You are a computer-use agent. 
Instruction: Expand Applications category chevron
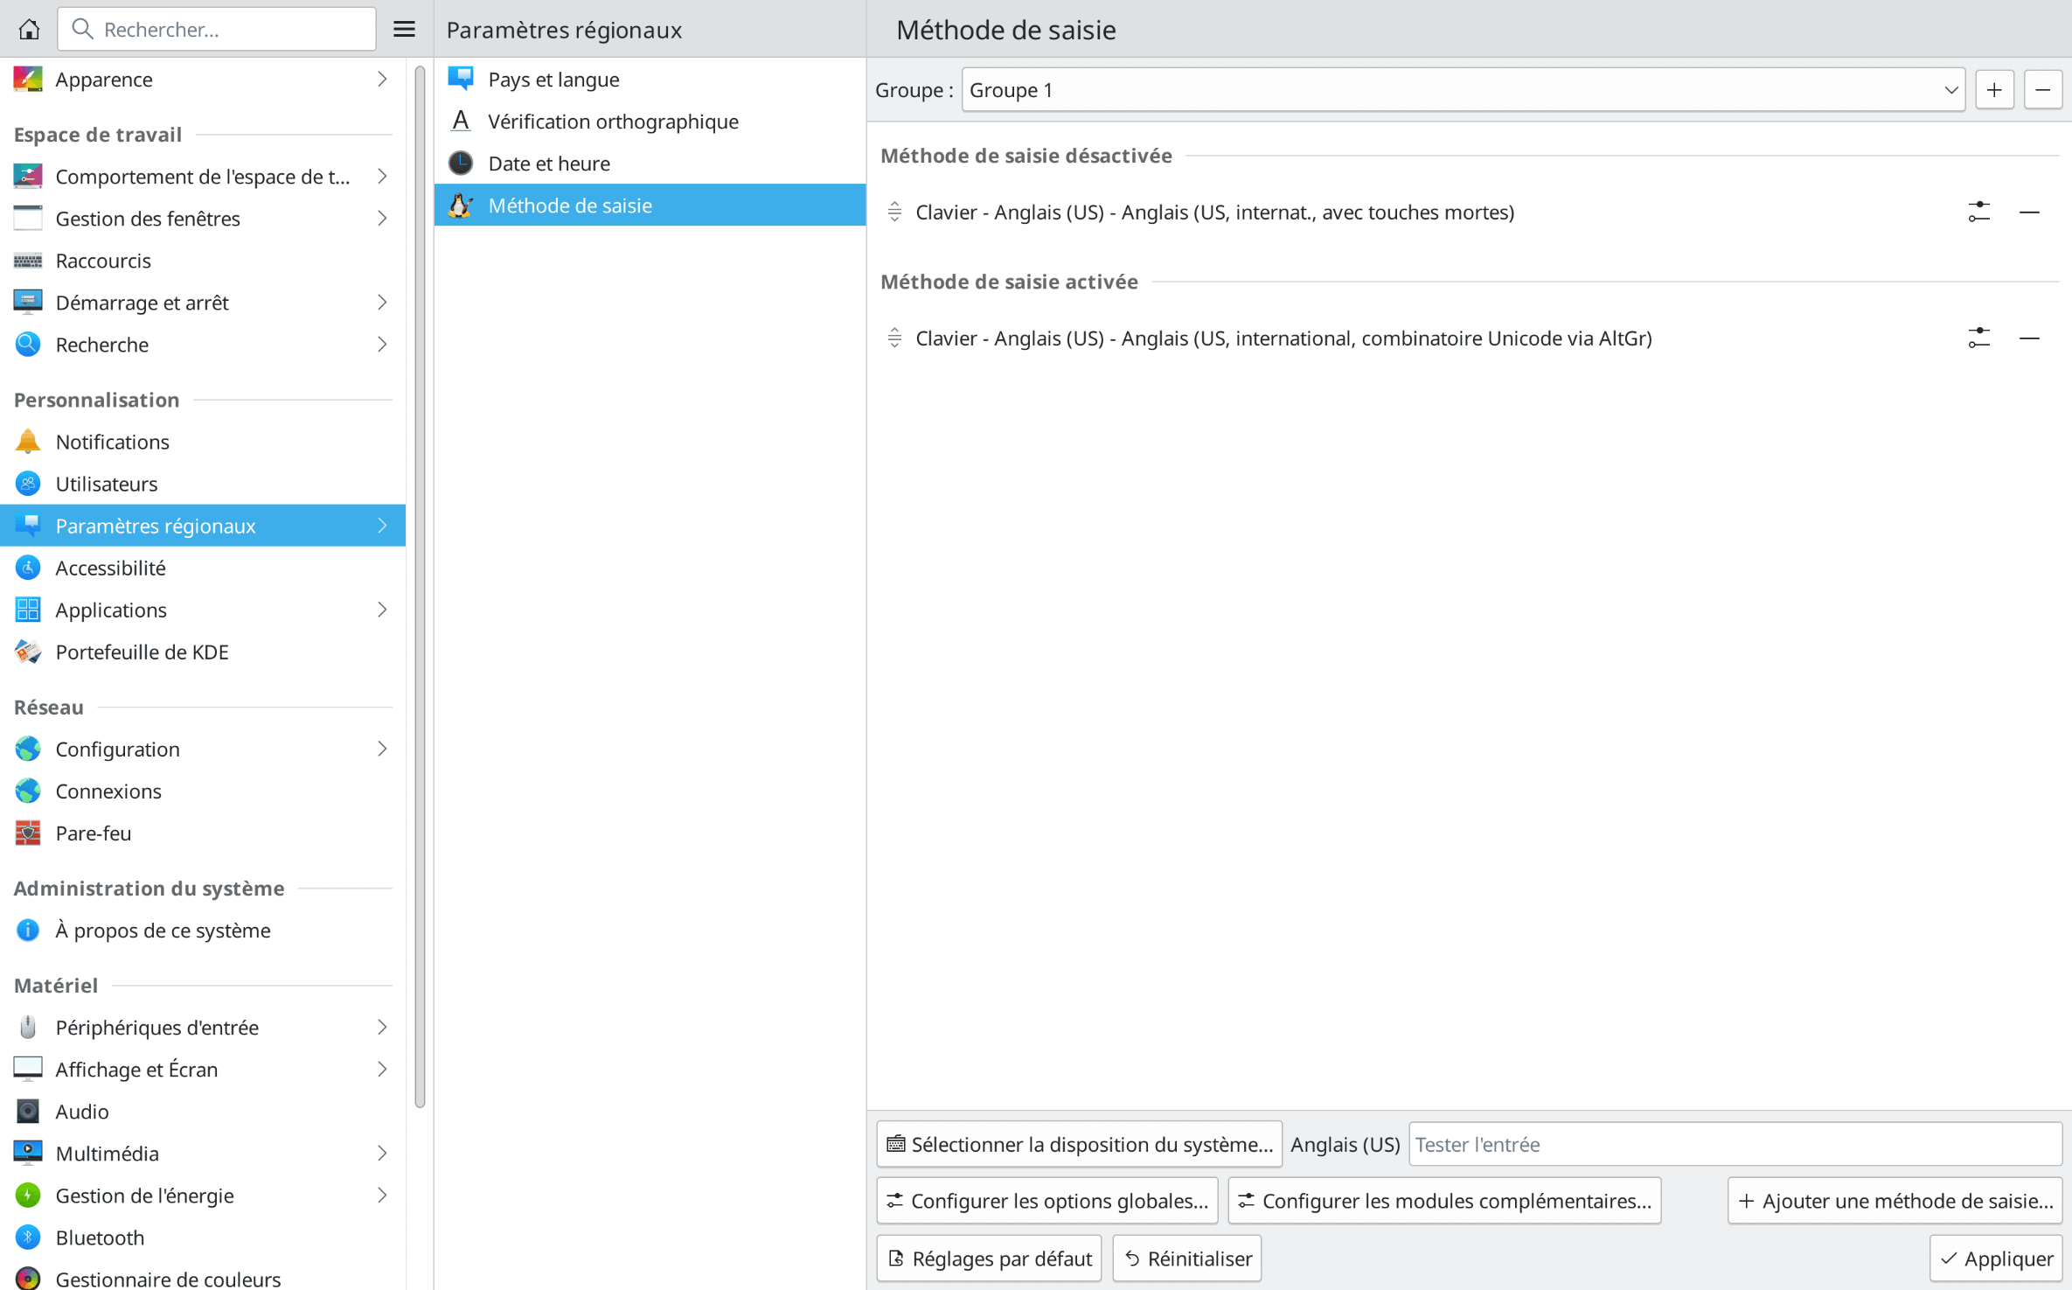pos(382,610)
